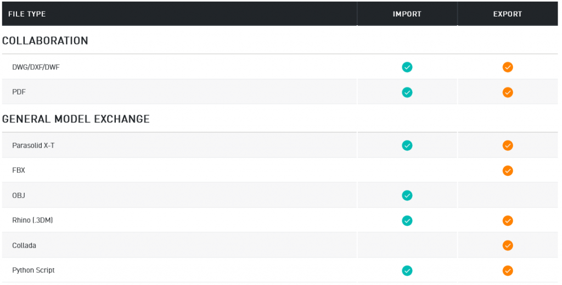The height and width of the screenshot is (285, 562).
Task: Click the FILE TYPE column header
Action: click(x=27, y=14)
